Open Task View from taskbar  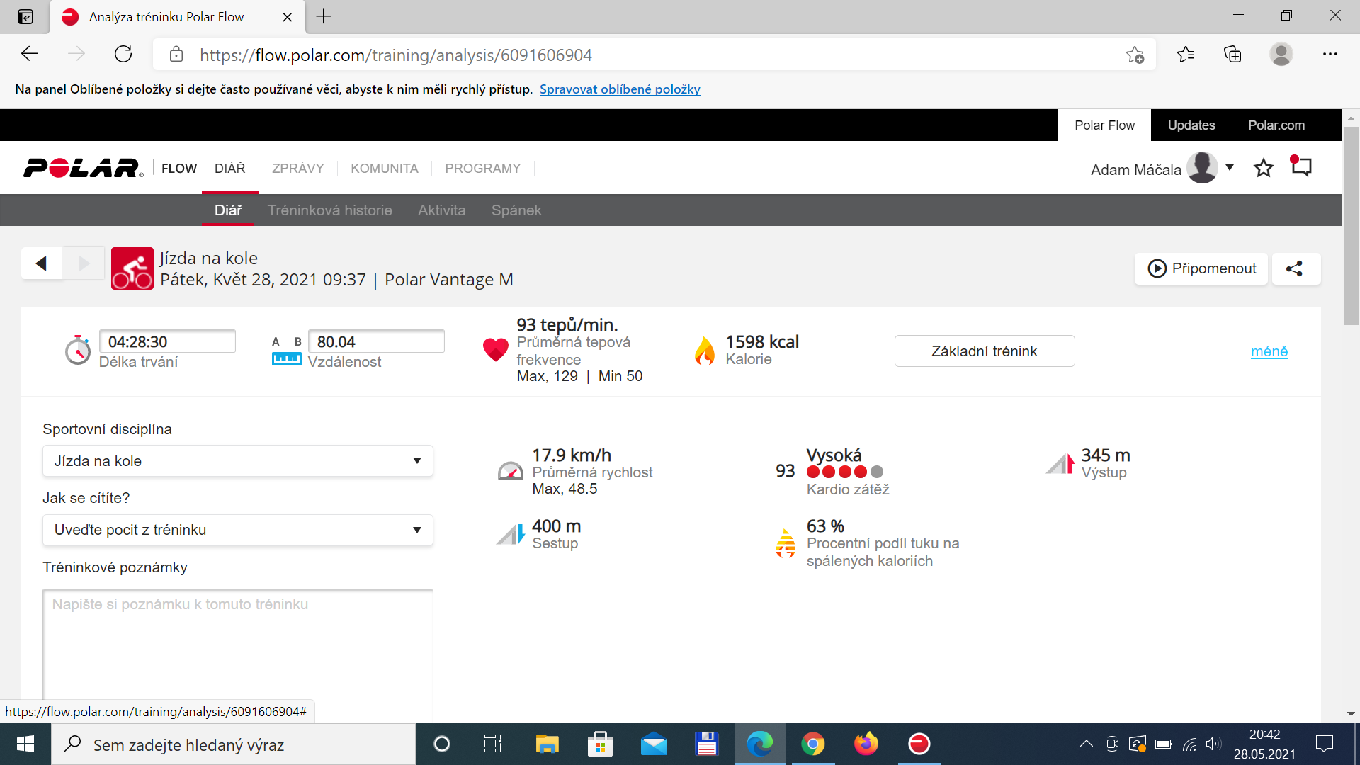click(492, 744)
